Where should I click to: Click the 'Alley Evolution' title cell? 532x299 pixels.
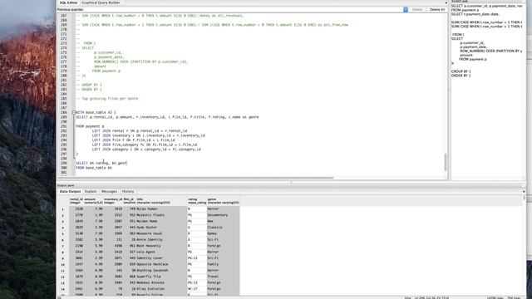pos(161,289)
